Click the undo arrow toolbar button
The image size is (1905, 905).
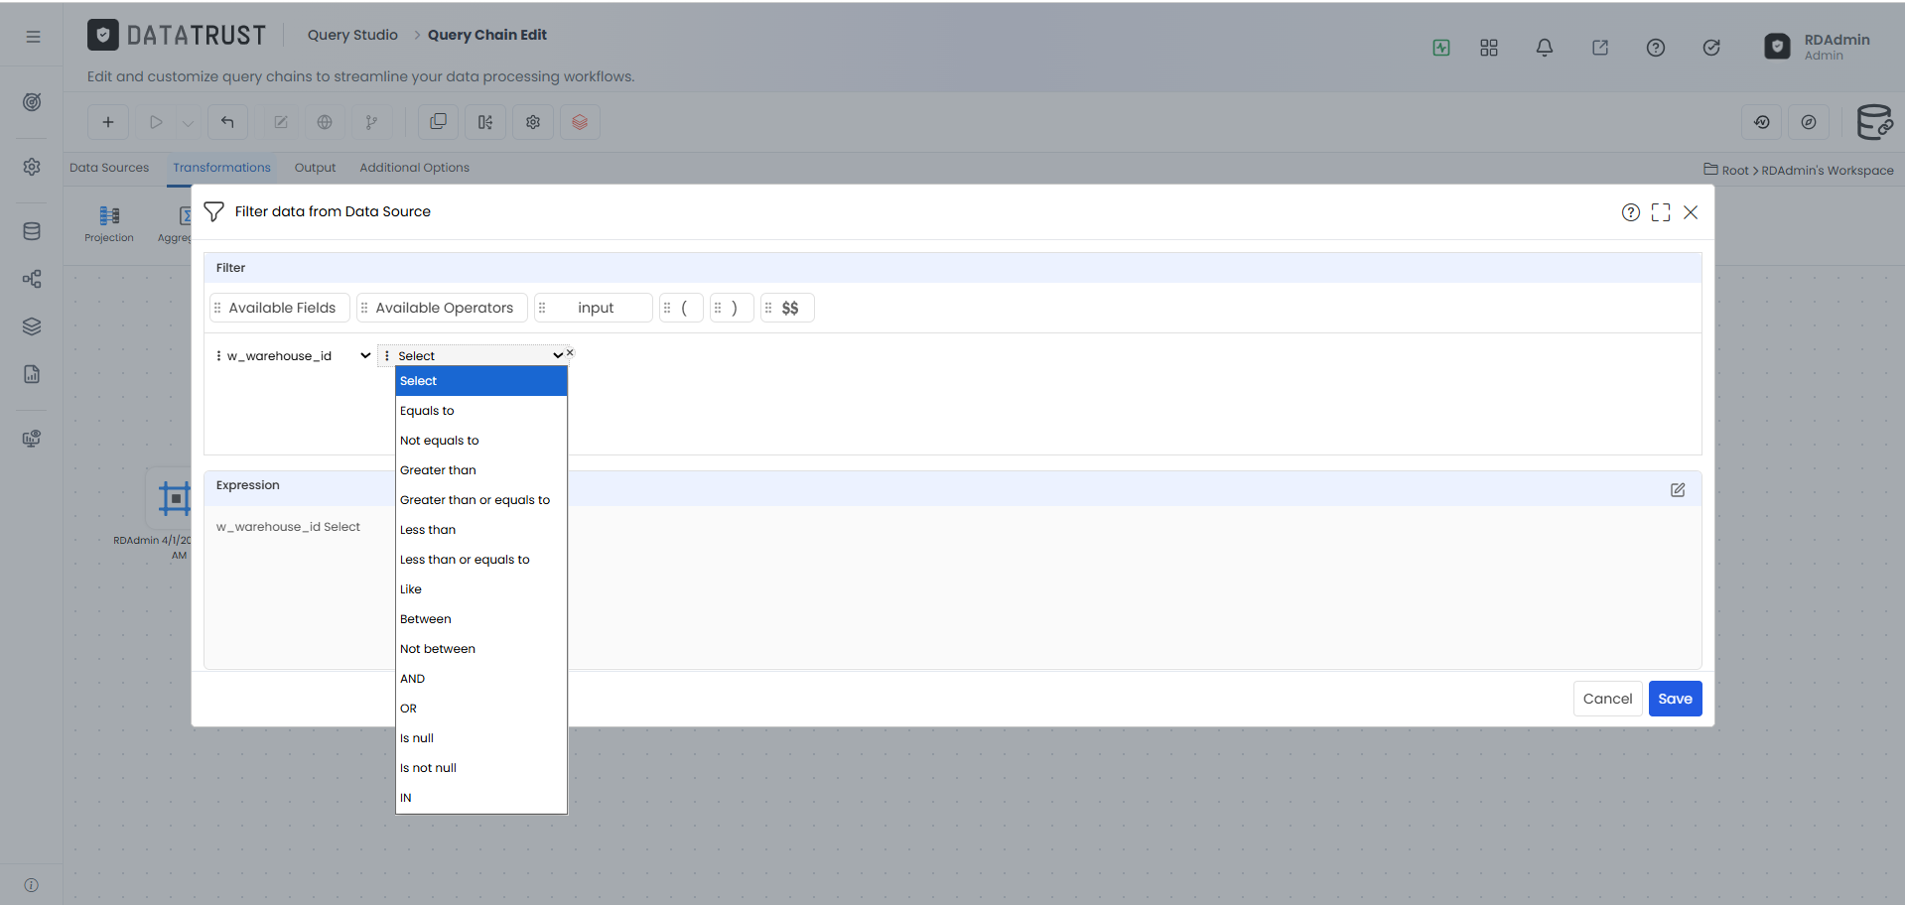(x=227, y=122)
